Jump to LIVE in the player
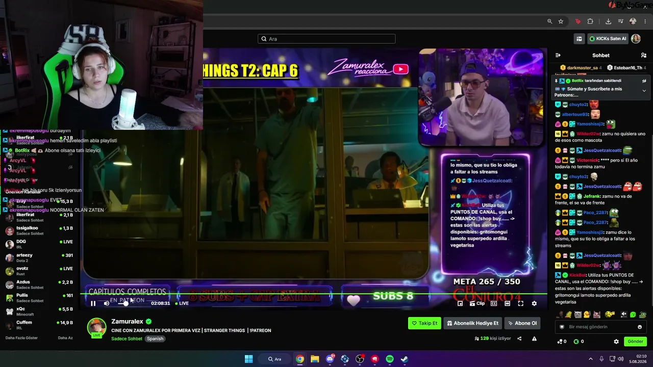This screenshot has width=653, height=367. pos(182,303)
